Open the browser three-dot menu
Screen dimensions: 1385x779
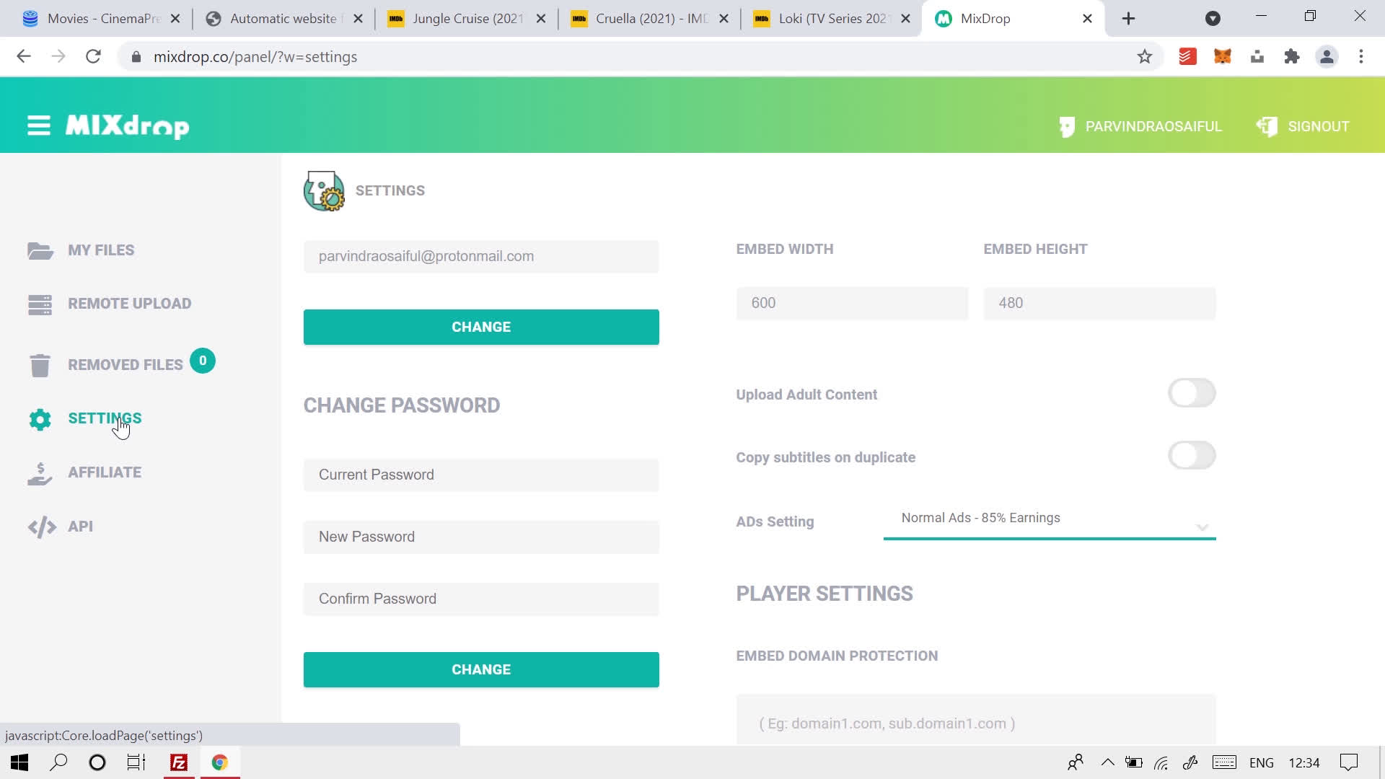(1361, 56)
